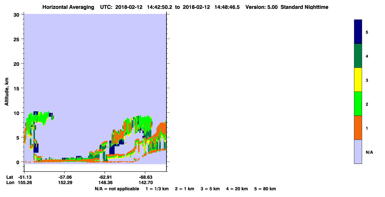Click the latitude value '-51.13'
385x197 pixels.
click(x=25, y=177)
